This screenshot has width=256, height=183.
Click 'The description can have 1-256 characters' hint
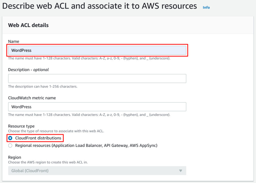(43, 87)
